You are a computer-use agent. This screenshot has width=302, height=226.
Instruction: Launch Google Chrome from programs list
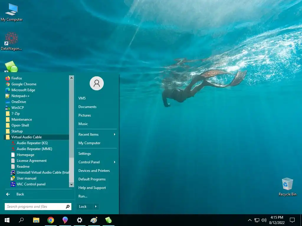(36, 84)
